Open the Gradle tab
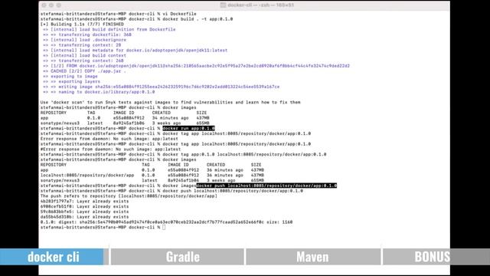This screenshot has width=490, height=276. (177, 257)
